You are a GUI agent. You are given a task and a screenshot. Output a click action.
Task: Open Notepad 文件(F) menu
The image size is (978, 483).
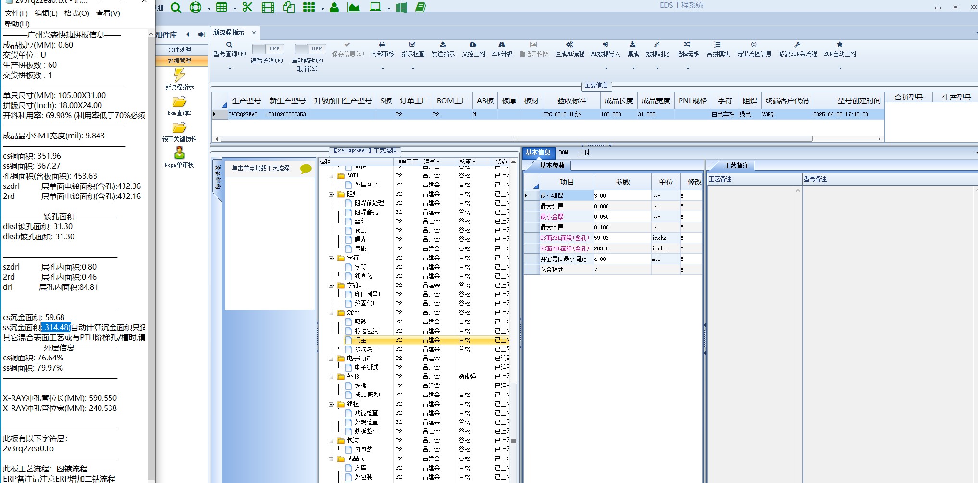pos(16,13)
